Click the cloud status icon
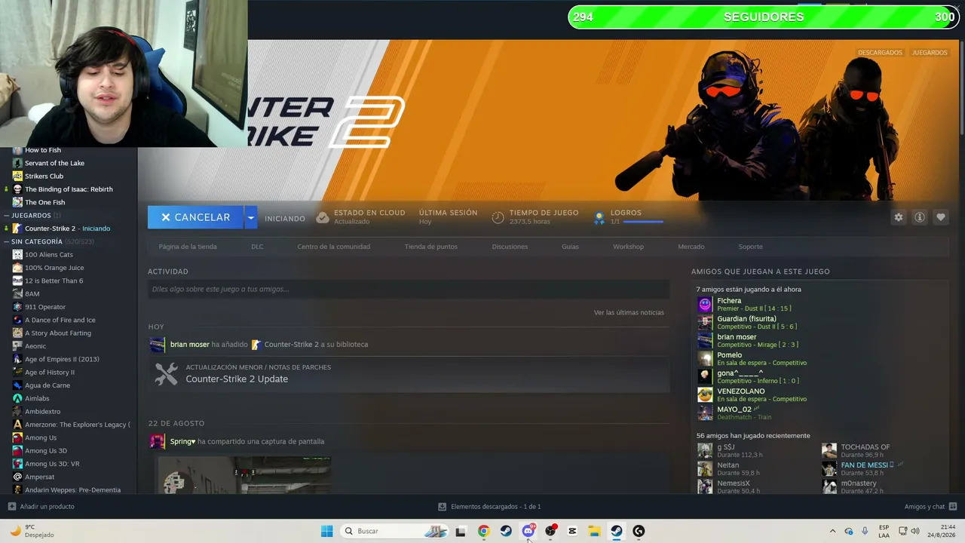This screenshot has width=965, height=543. [323, 217]
